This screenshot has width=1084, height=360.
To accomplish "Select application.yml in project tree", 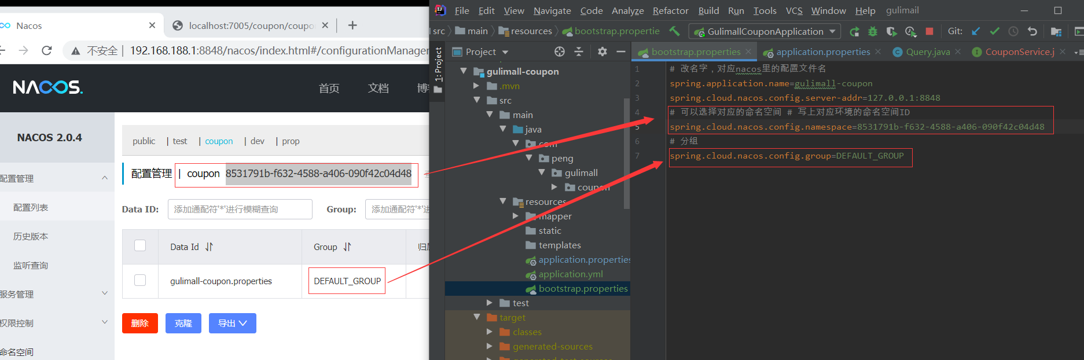I will 571,274.
